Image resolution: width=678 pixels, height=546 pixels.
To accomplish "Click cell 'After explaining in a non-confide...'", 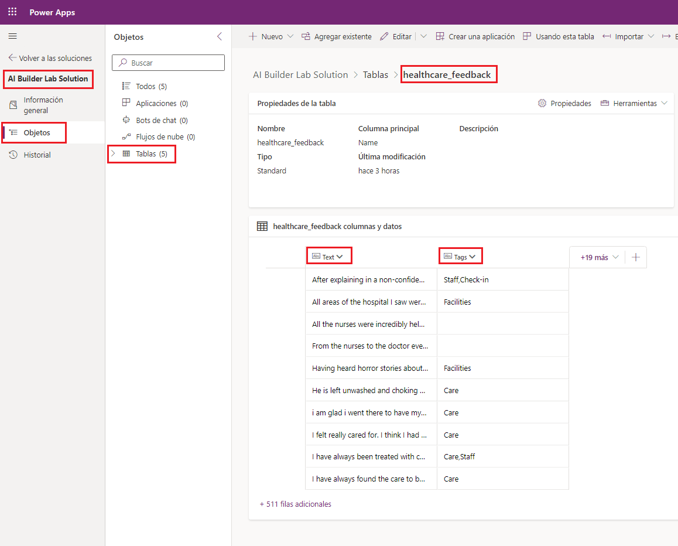I will tap(371, 279).
